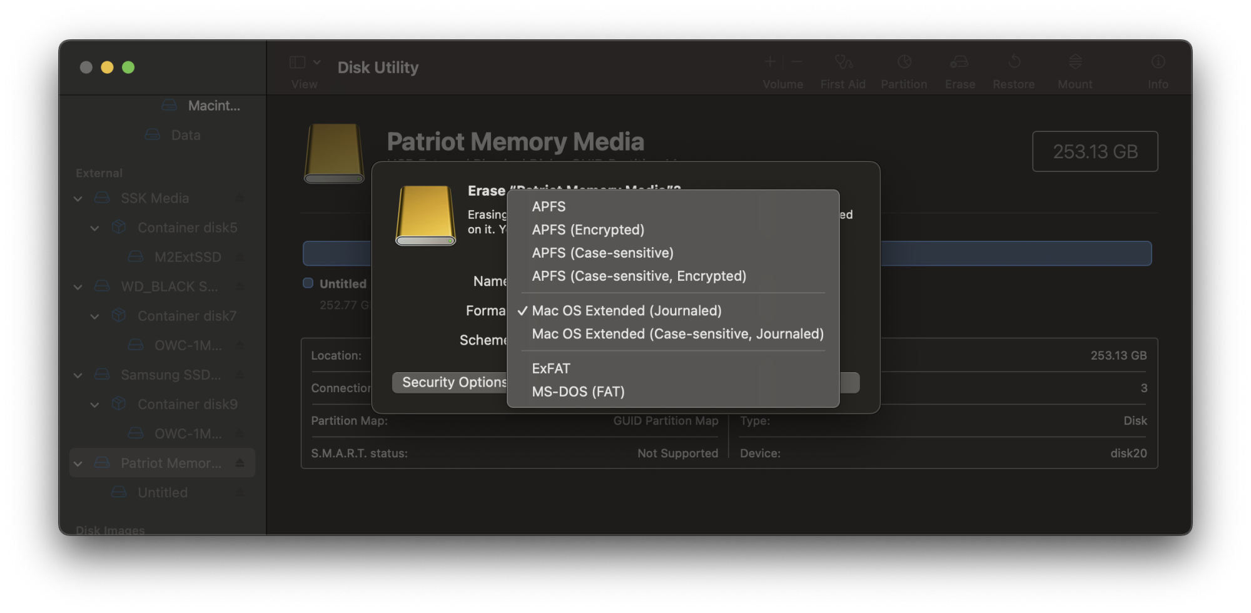Pick MS-DOS (FAT) format option
1251x613 pixels.
[x=578, y=392]
